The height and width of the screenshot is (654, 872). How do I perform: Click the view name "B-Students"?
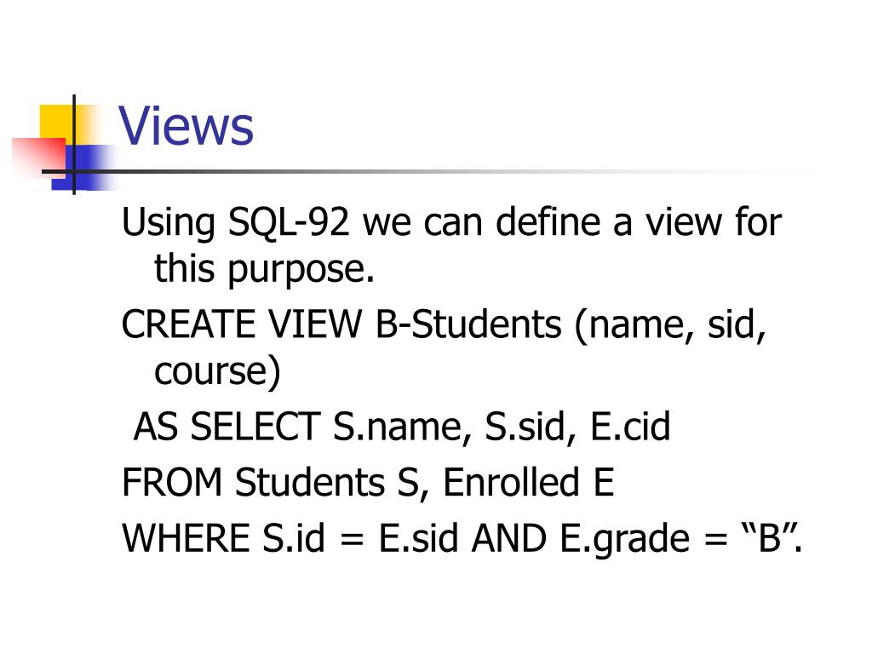[468, 324]
